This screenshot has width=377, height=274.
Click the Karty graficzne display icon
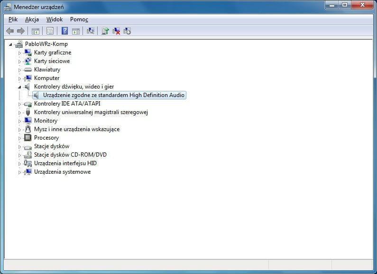coord(28,53)
